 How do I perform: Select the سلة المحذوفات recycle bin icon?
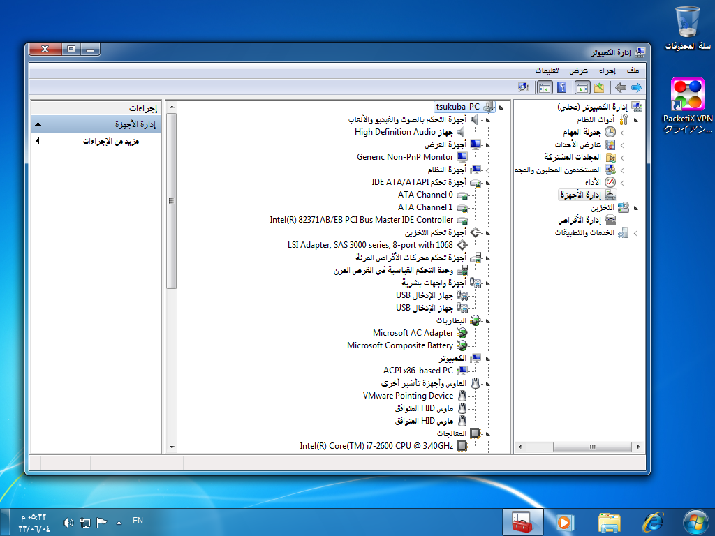pyautogui.click(x=688, y=28)
